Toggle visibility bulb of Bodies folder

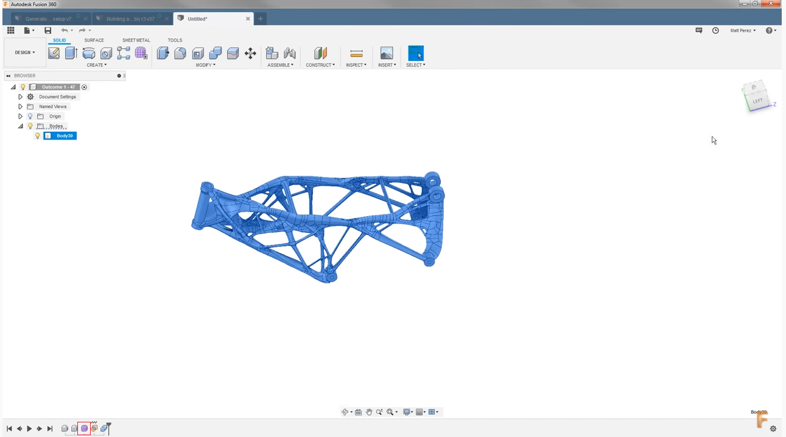pos(30,126)
